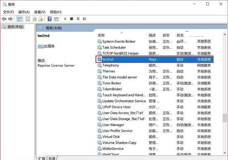The image size is (228, 160).
Task: Maximize the 服务 window
Action: coord(208,4)
